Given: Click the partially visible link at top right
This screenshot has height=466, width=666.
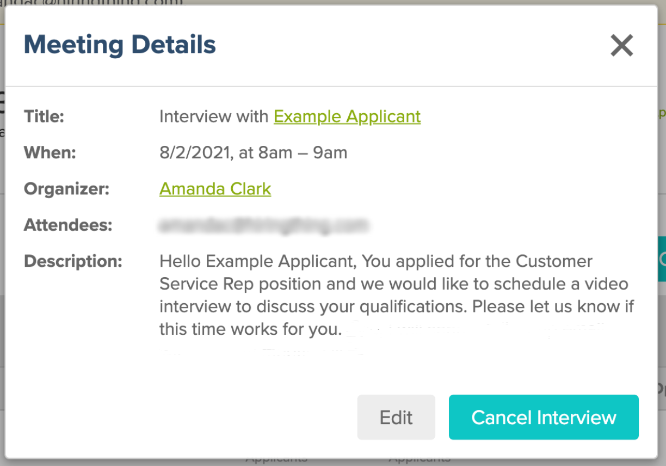Looking at the screenshot, I should tap(662, 113).
